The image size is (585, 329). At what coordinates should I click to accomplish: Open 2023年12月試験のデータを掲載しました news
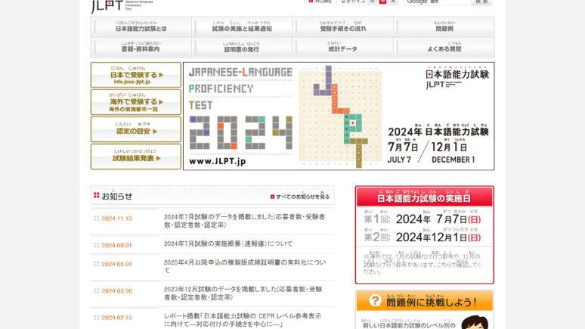pyautogui.click(x=243, y=293)
